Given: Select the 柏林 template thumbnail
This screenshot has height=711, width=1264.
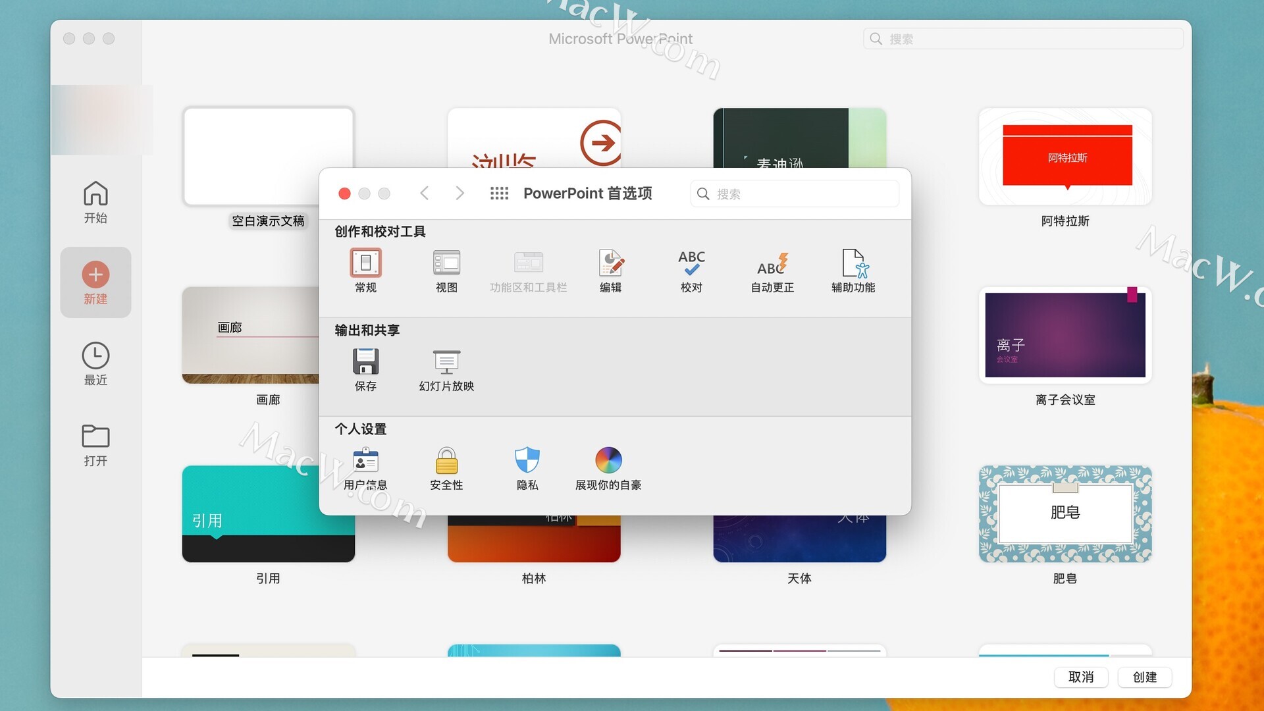Looking at the screenshot, I should coord(534,539).
